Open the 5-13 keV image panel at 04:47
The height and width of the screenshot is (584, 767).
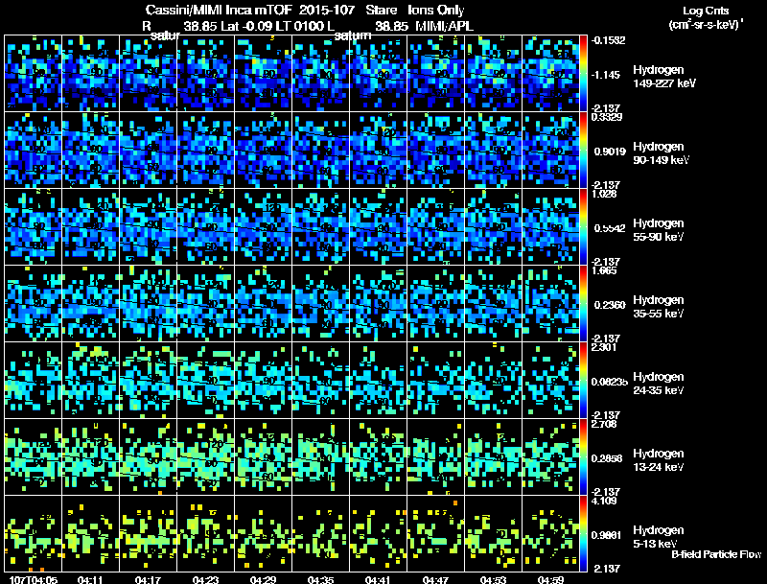[x=436, y=534]
